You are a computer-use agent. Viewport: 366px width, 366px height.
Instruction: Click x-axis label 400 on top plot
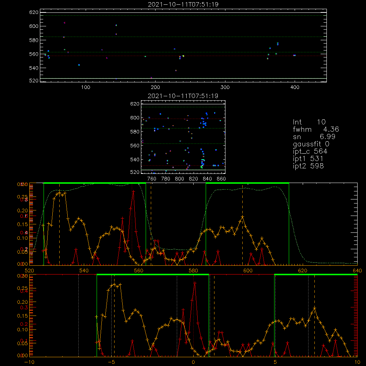(295, 87)
